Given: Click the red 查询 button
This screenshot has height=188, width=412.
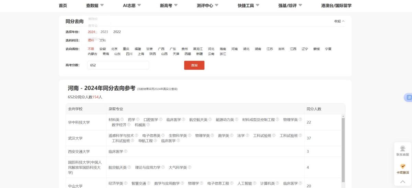Looking at the screenshot, I should pos(194,65).
